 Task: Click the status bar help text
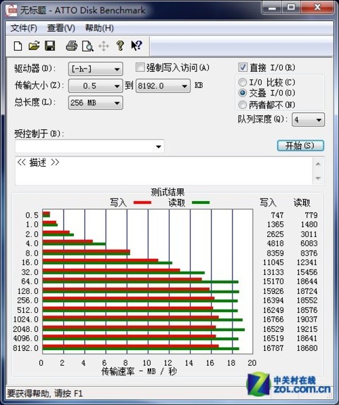45,393
